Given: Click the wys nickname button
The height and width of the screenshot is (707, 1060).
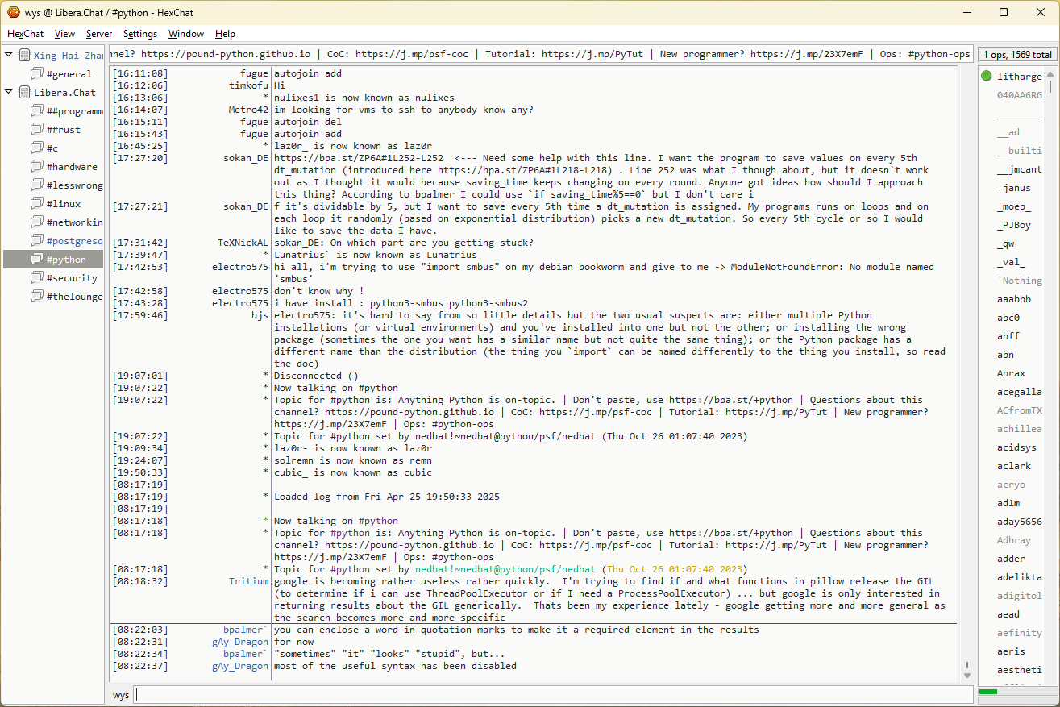Looking at the screenshot, I should 121,695.
